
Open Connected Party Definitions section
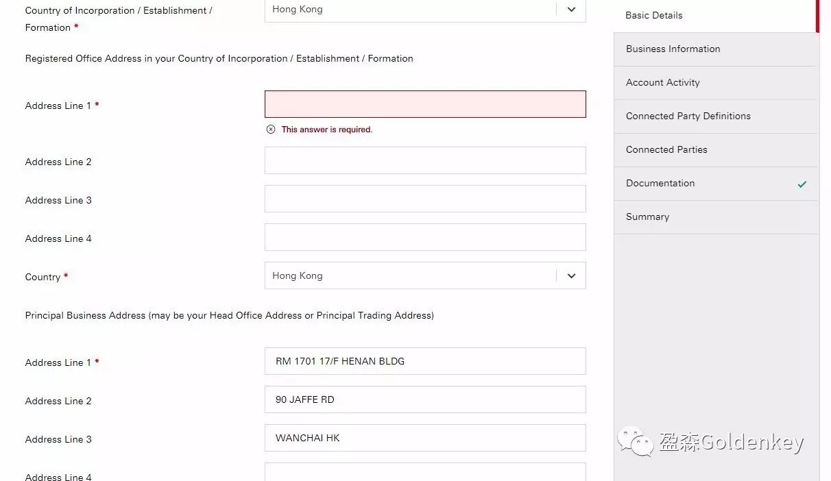[688, 116]
